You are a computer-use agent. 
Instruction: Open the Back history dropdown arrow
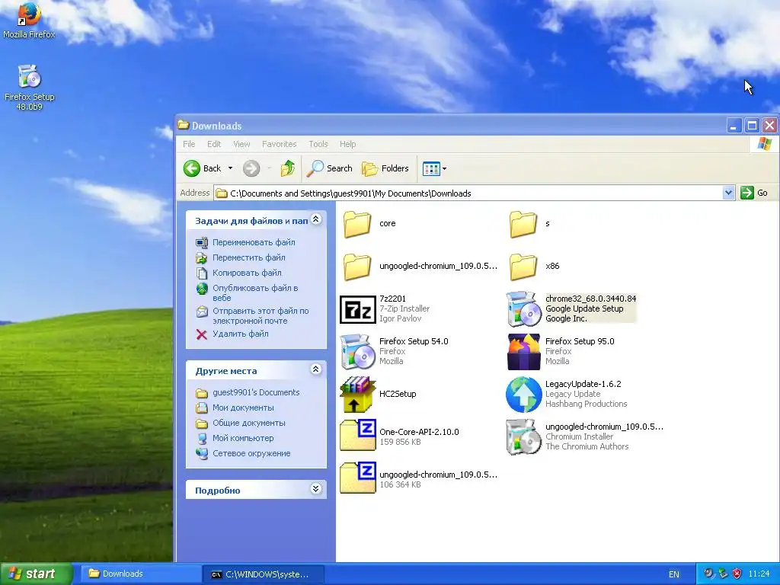point(230,168)
